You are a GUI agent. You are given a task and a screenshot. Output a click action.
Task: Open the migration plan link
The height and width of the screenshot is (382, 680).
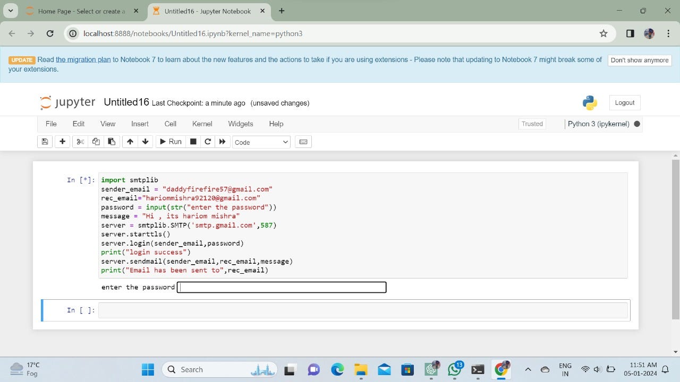[83, 59]
